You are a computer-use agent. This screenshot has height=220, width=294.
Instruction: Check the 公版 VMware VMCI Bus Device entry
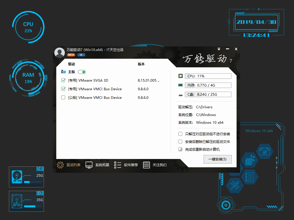63,97
